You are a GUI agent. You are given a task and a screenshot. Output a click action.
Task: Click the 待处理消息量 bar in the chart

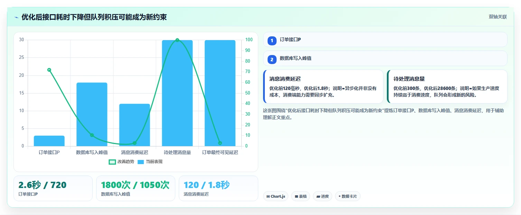[177, 93]
